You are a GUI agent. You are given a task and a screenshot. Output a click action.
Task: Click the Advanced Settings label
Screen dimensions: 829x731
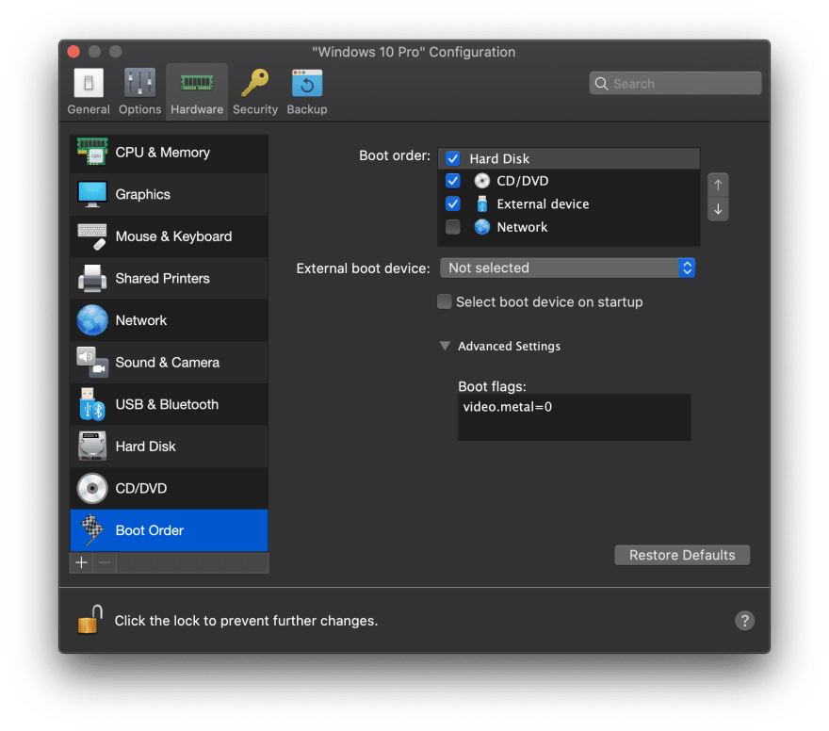click(x=509, y=347)
